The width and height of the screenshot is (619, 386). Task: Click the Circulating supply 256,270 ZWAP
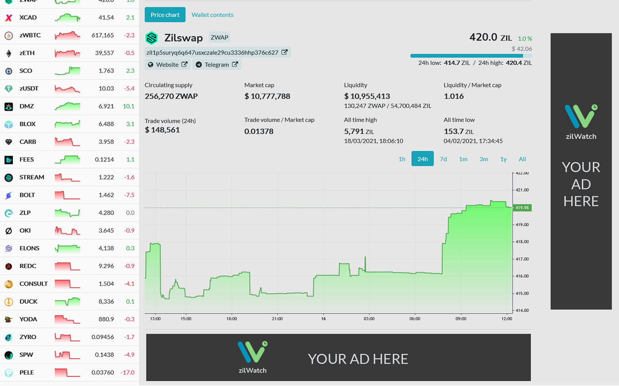click(171, 96)
